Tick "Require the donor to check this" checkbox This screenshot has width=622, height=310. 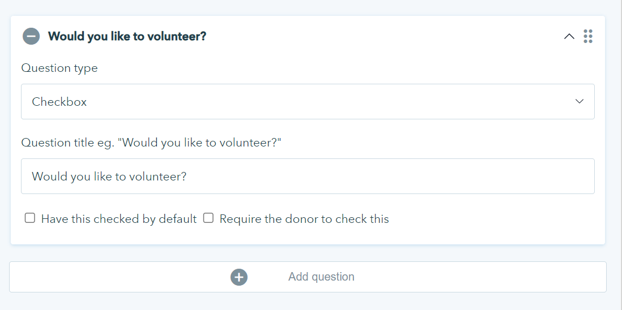(208, 218)
